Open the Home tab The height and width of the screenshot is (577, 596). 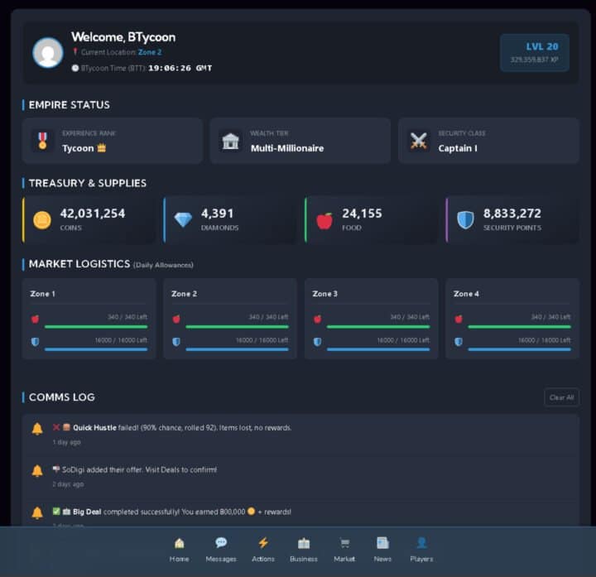click(179, 550)
